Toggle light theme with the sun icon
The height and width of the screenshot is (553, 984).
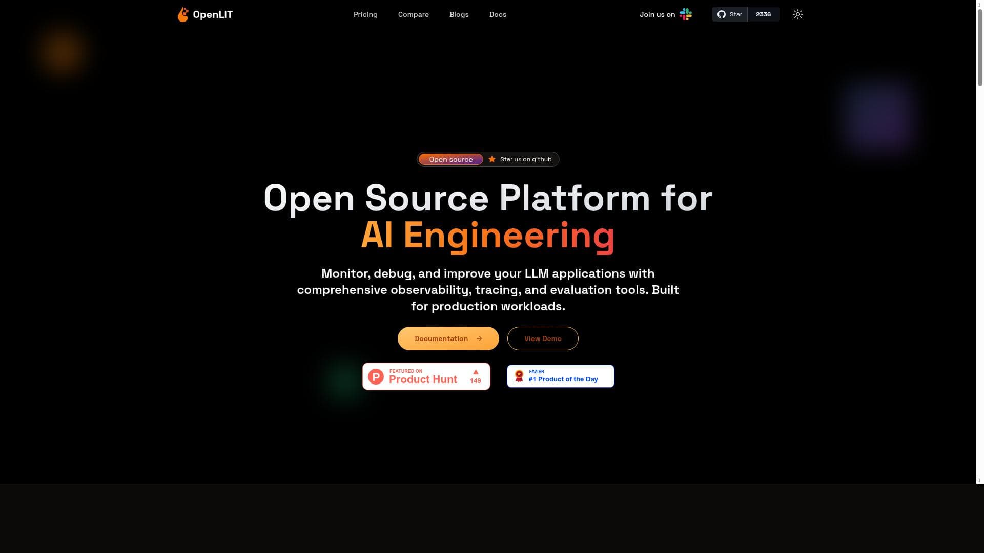tap(798, 14)
